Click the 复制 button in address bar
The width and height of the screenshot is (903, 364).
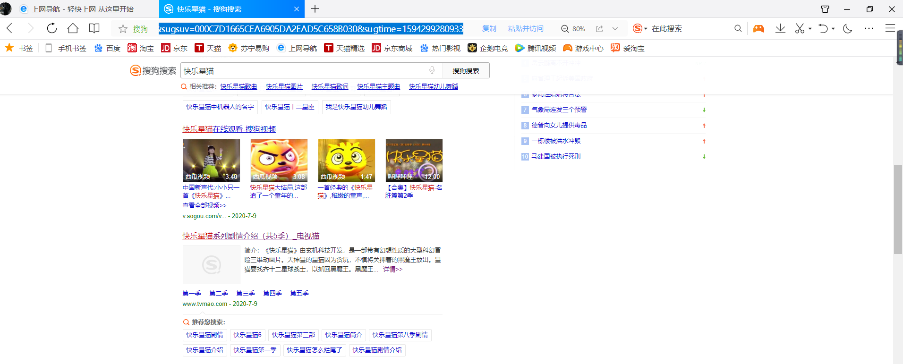(x=489, y=29)
